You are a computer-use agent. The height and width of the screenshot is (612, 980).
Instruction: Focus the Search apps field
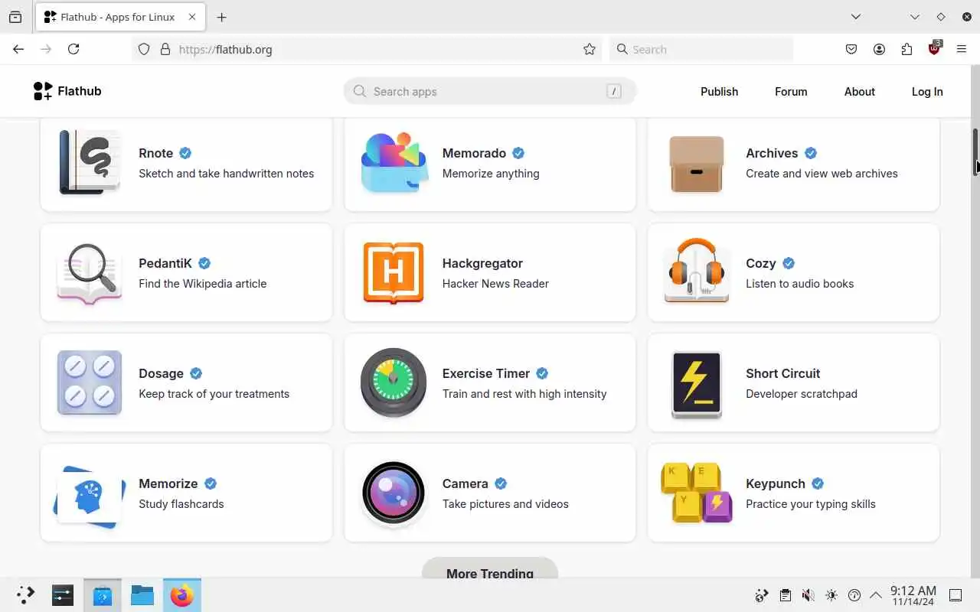click(490, 91)
